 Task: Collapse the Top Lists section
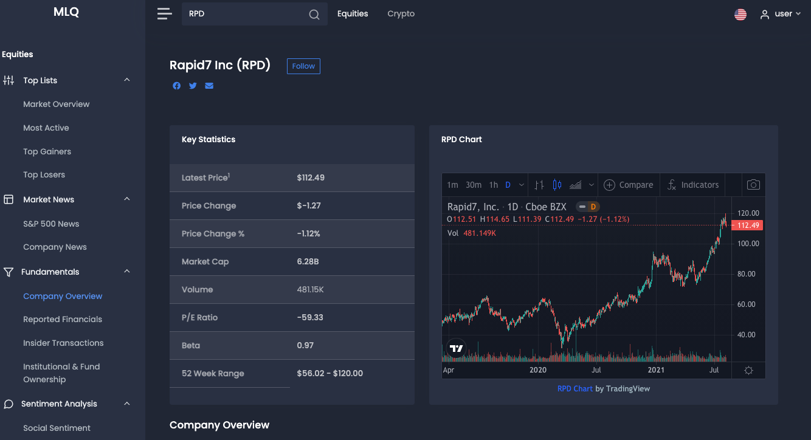tap(127, 80)
